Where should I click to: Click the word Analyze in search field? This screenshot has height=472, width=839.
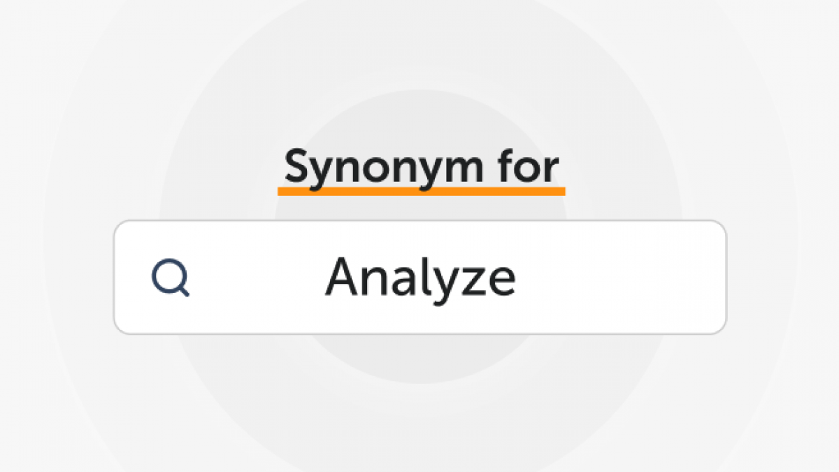pos(420,278)
